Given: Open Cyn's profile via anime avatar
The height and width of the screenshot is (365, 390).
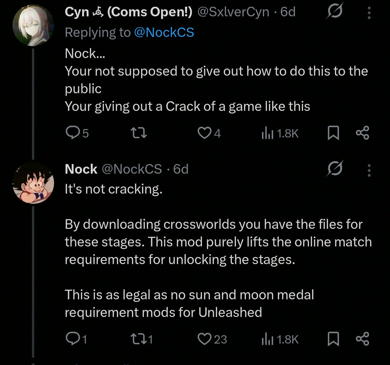Looking at the screenshot, I should 33,25.
